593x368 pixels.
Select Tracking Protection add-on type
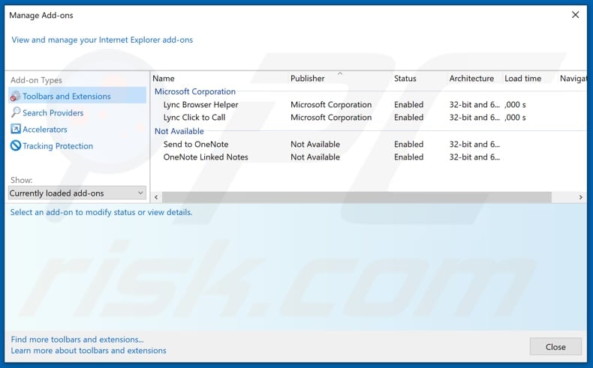point(58,146)
